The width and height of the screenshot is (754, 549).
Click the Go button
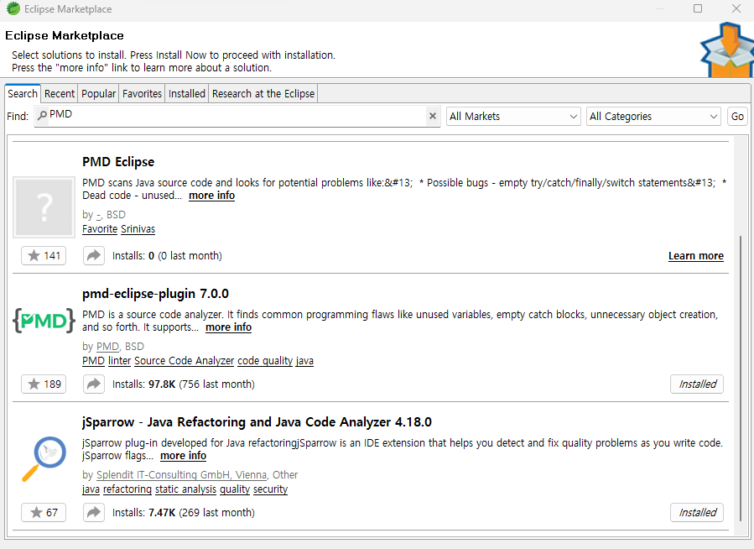coord(737,117)
